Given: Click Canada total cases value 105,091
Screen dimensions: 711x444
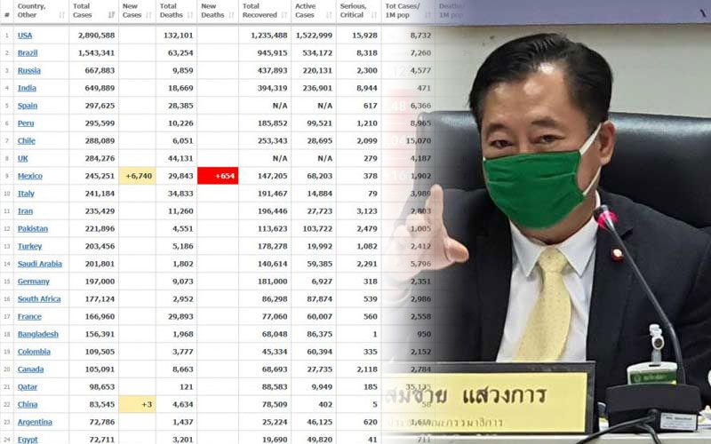Looking at the screenshot, I should (x=100, y=369).
